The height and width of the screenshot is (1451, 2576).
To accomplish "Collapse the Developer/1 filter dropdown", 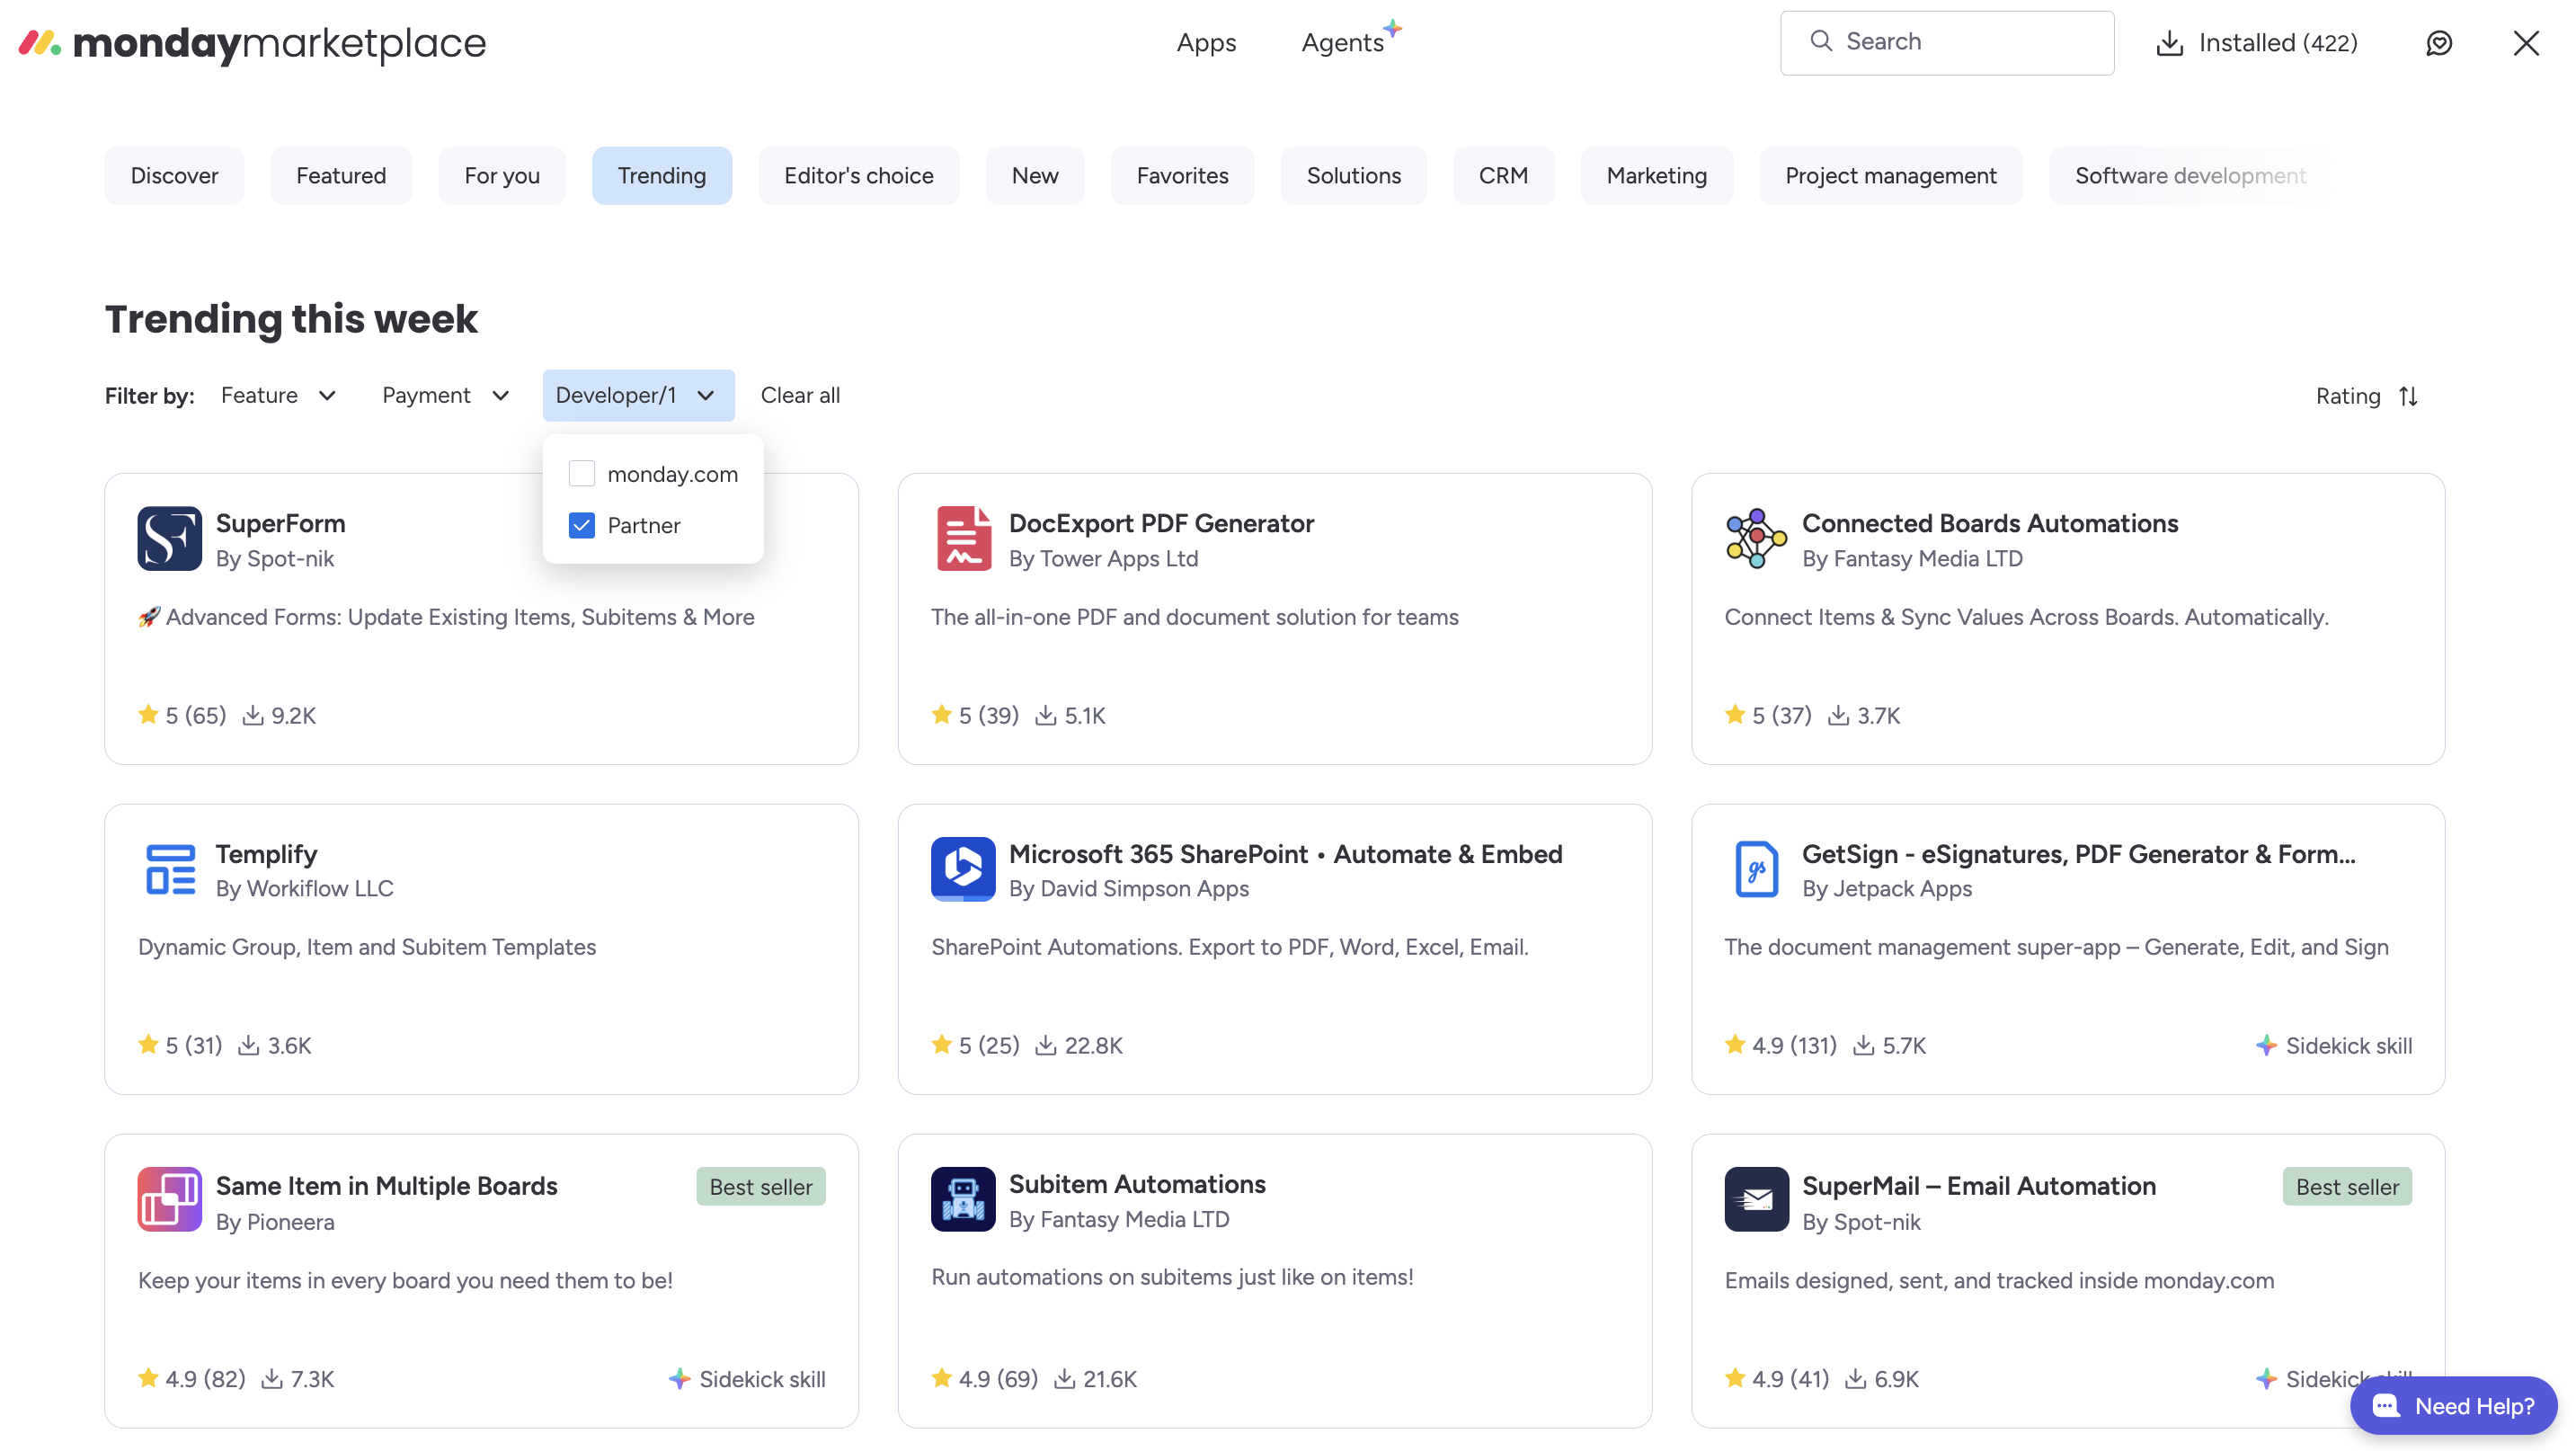I will point(637,395).
